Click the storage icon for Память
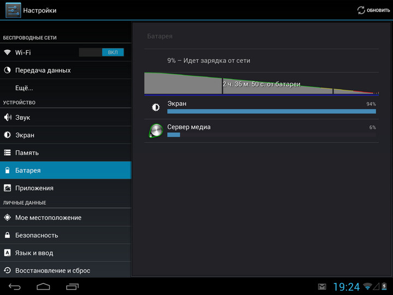393x295 pixels. [7, 152]
